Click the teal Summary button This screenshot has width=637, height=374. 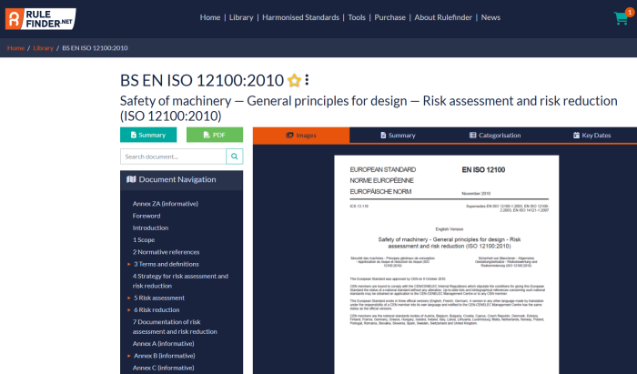click(147, 135)
